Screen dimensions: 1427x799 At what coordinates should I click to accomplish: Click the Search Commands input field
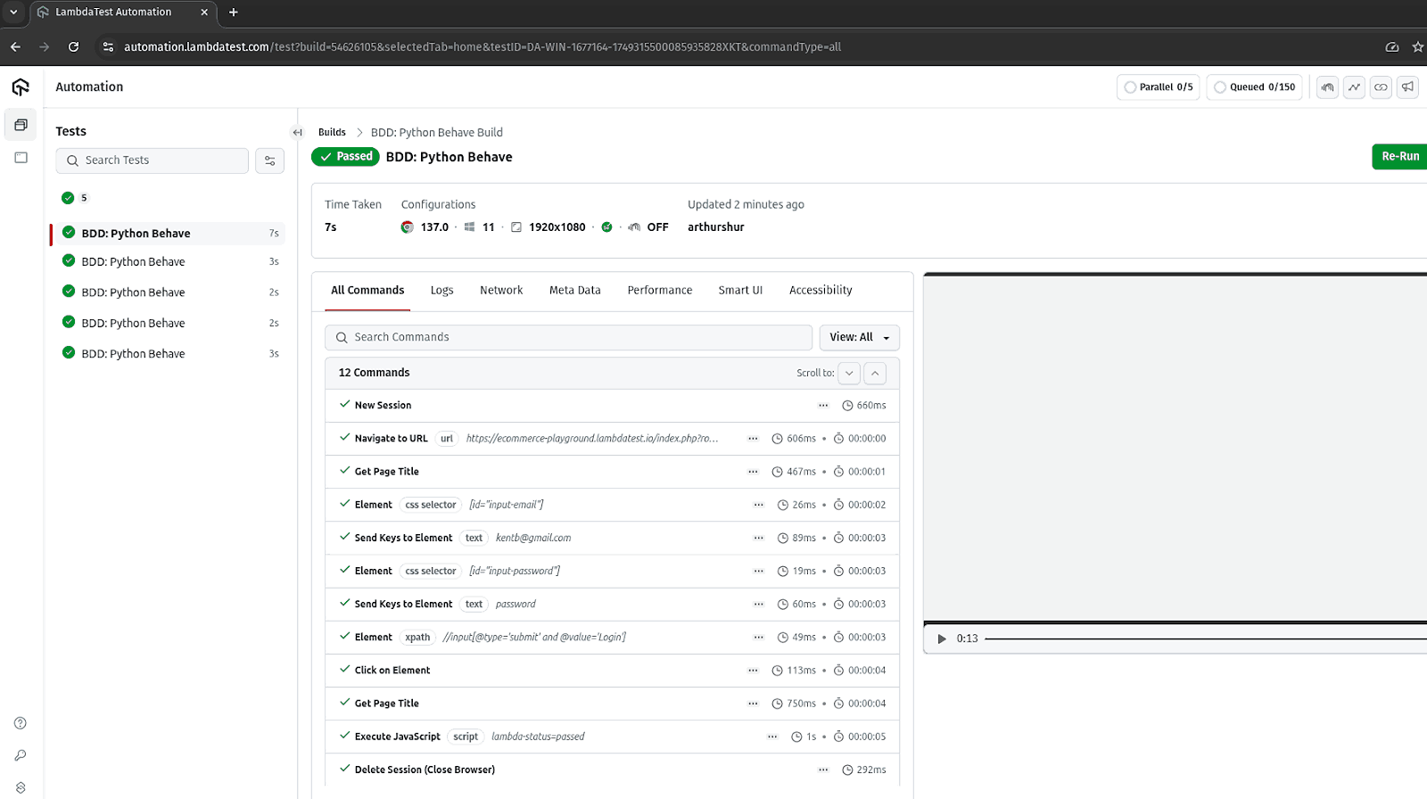pos(571,337)
